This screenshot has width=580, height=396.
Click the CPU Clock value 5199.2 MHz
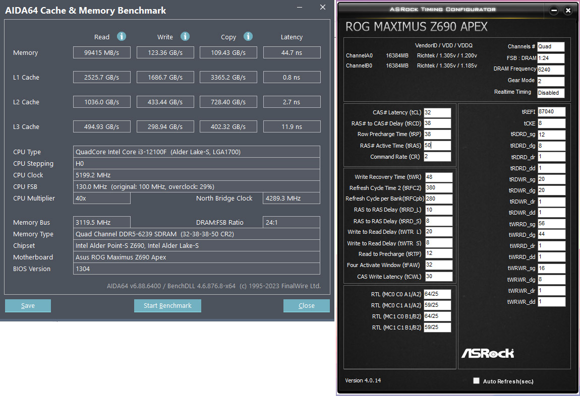pos(196,175)
